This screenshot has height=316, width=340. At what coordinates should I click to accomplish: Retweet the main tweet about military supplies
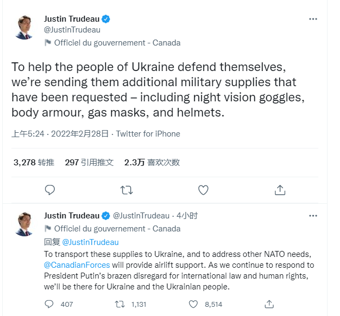pos(126,190)
